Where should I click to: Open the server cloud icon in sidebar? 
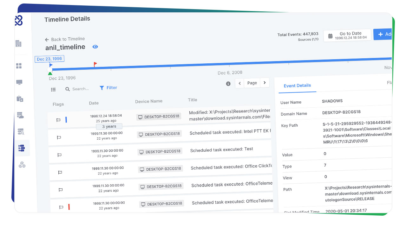[x=20, y=115]
